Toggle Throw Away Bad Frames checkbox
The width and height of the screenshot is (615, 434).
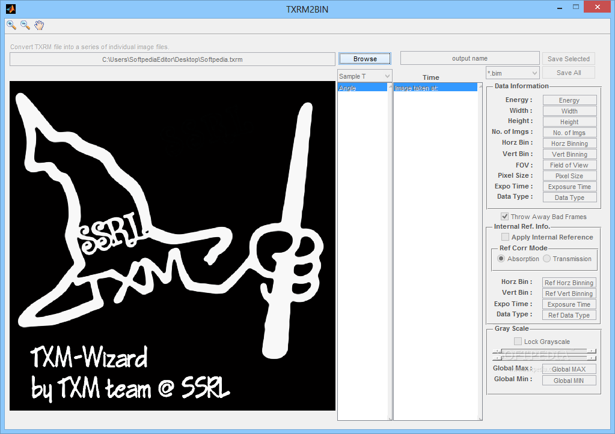pos(505,217)
